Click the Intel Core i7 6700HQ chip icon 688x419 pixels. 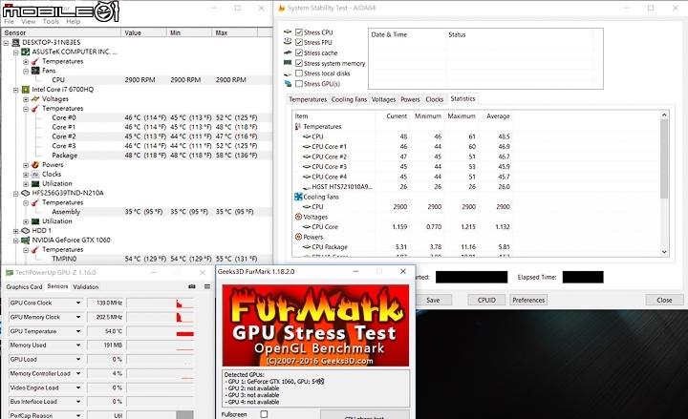(x=26, y=90)
